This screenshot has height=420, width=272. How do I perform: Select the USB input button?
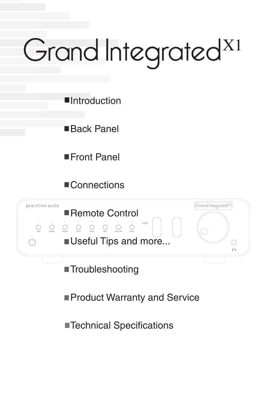click(x=38, y=227)
